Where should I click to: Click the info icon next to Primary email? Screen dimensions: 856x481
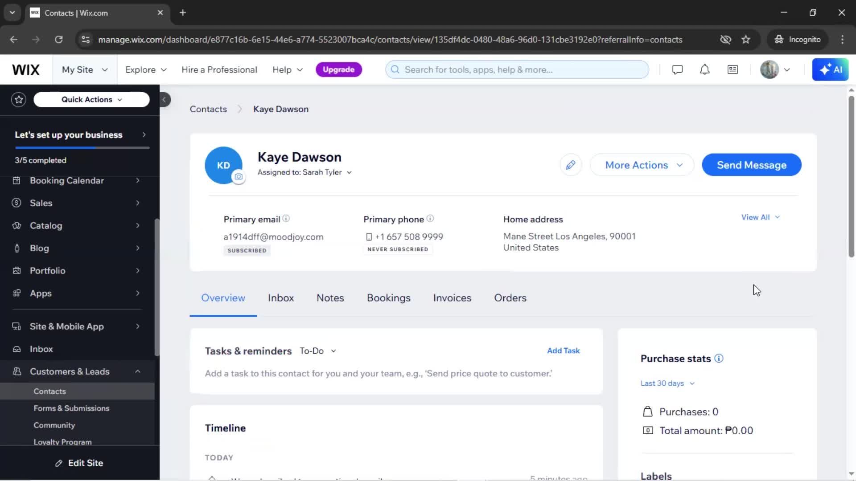tap(286, 219)
